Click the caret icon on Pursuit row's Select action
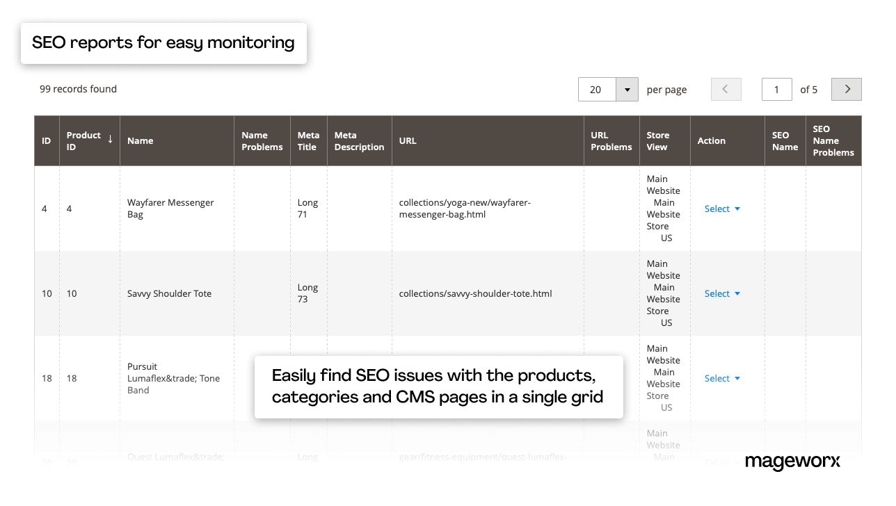 click(x=737, y=378)
